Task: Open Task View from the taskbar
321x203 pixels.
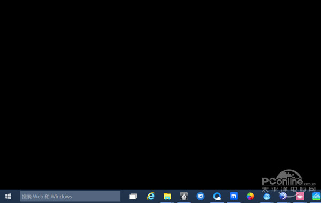Action: point(133,197)
